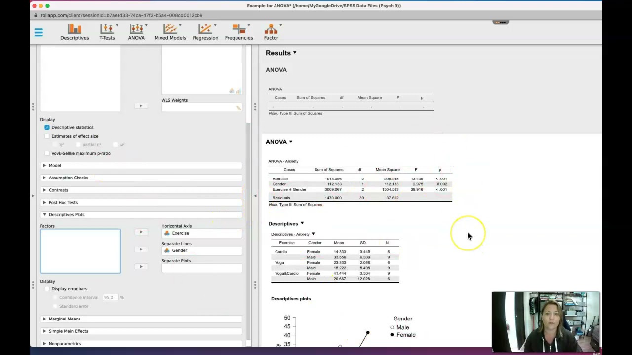Click the Residuals row in ANOVA table

click(x=360, y=198)
